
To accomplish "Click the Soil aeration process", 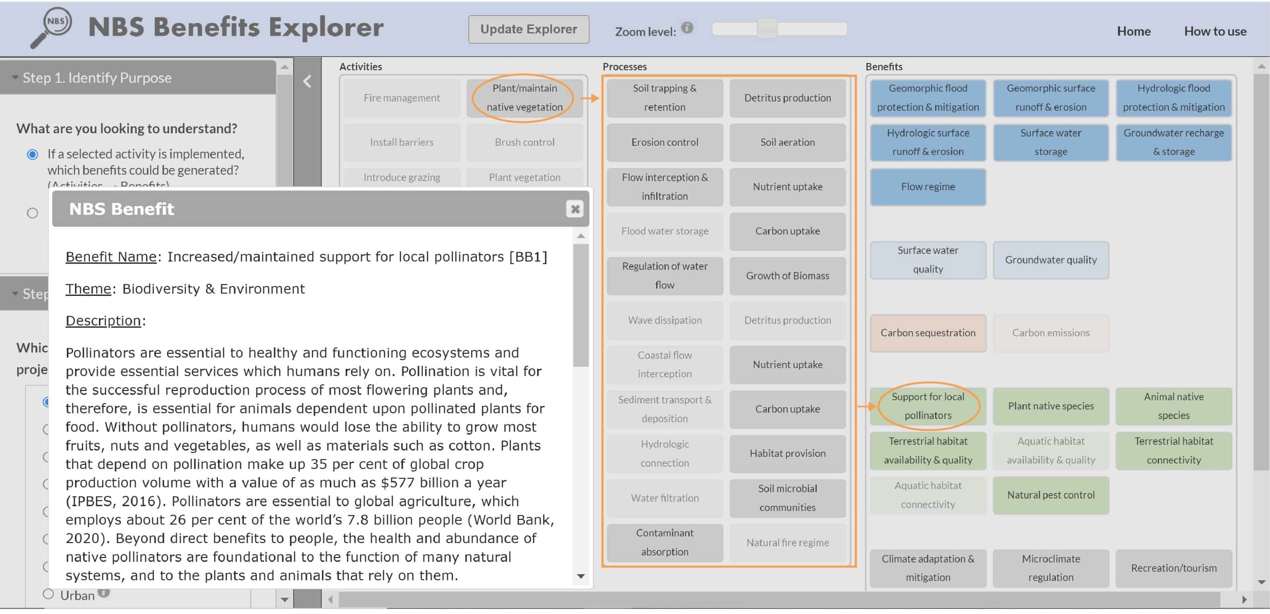I will pos(787,142).
